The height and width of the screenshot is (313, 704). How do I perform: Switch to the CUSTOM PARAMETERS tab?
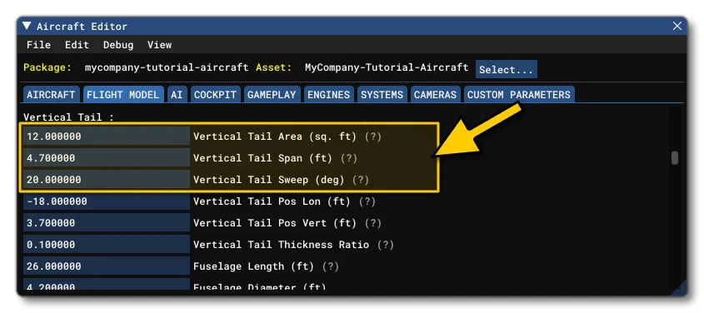519,95
